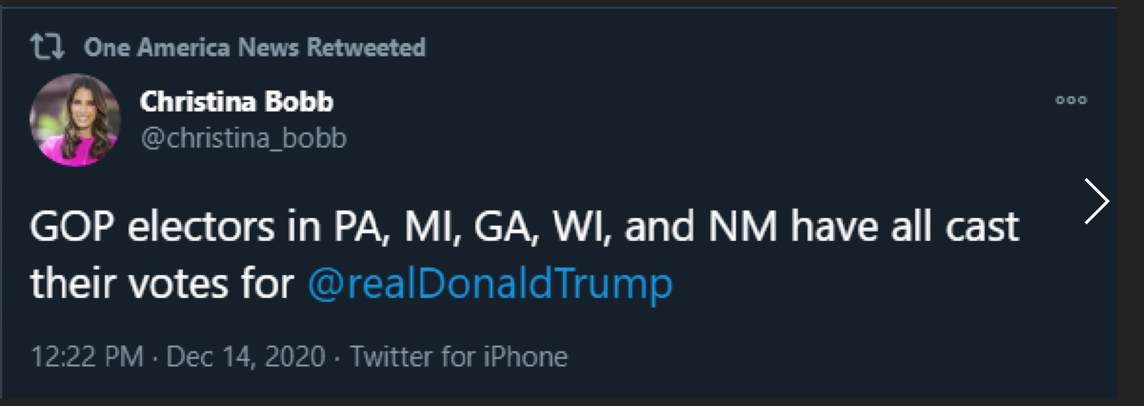Open the Twitter for iPhone source link
This screenshot has width=1144, height=406.
pos(458,356)
